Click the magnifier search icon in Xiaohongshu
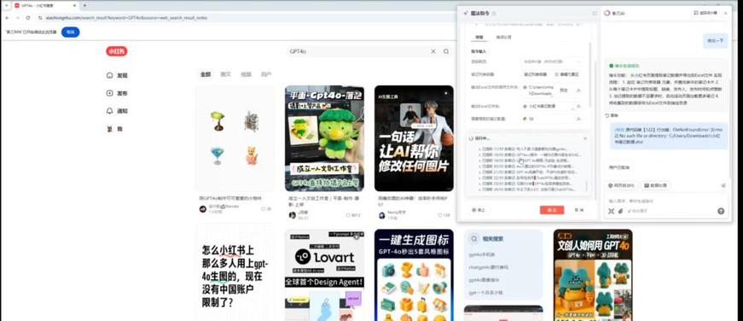 point(446,51)
